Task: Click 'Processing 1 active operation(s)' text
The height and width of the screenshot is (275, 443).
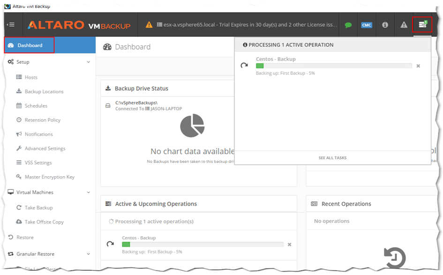Action: [x=154, y=222]
